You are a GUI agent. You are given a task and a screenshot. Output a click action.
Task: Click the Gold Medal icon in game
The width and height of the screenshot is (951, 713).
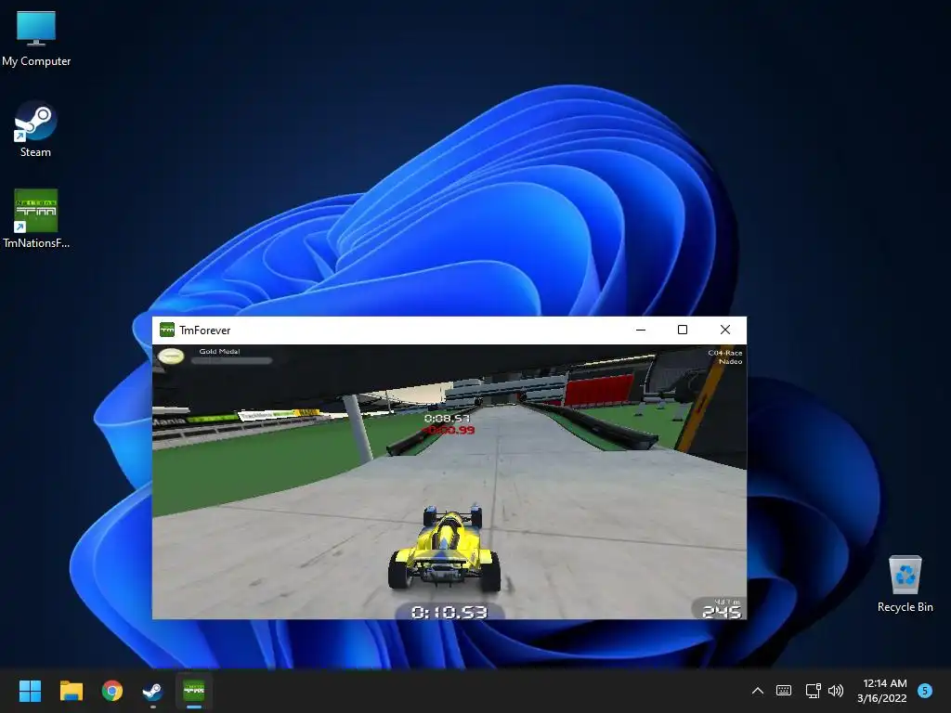pyautogui.click(x=171, y=356)
